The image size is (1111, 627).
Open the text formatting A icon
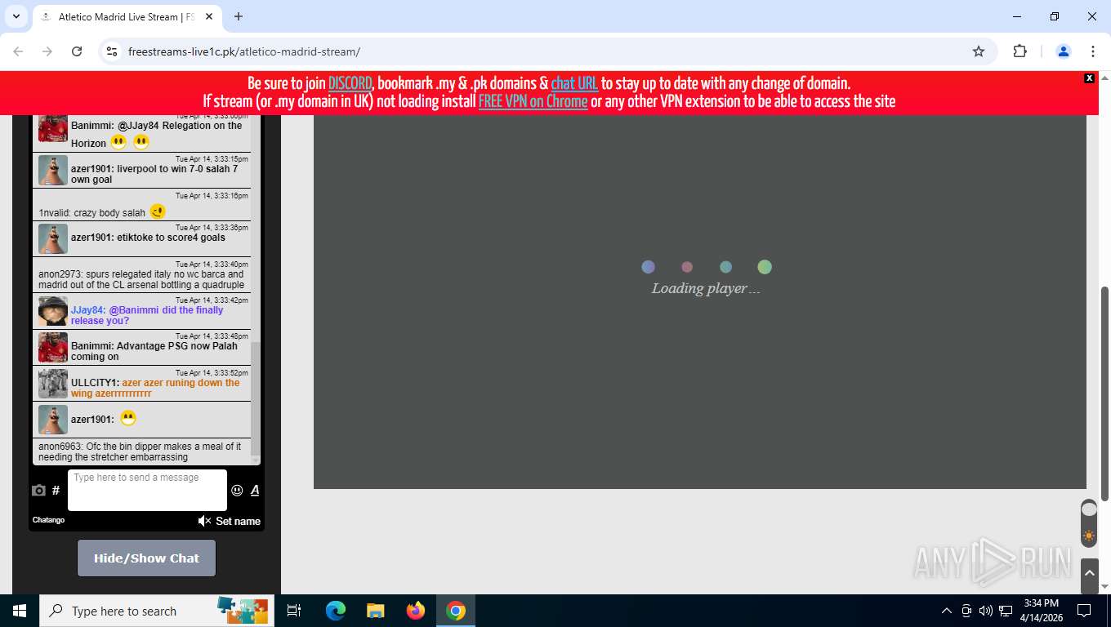tap(255, 491)
